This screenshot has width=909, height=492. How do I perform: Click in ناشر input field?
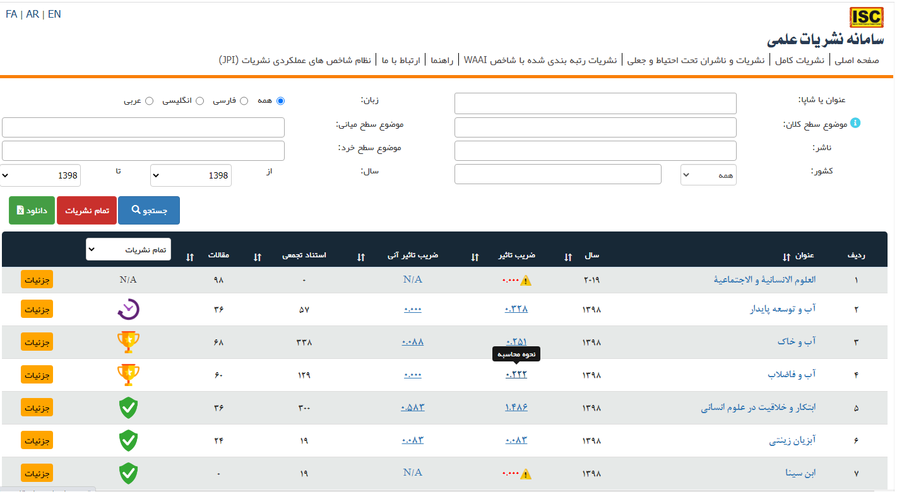tap(595, 151)
